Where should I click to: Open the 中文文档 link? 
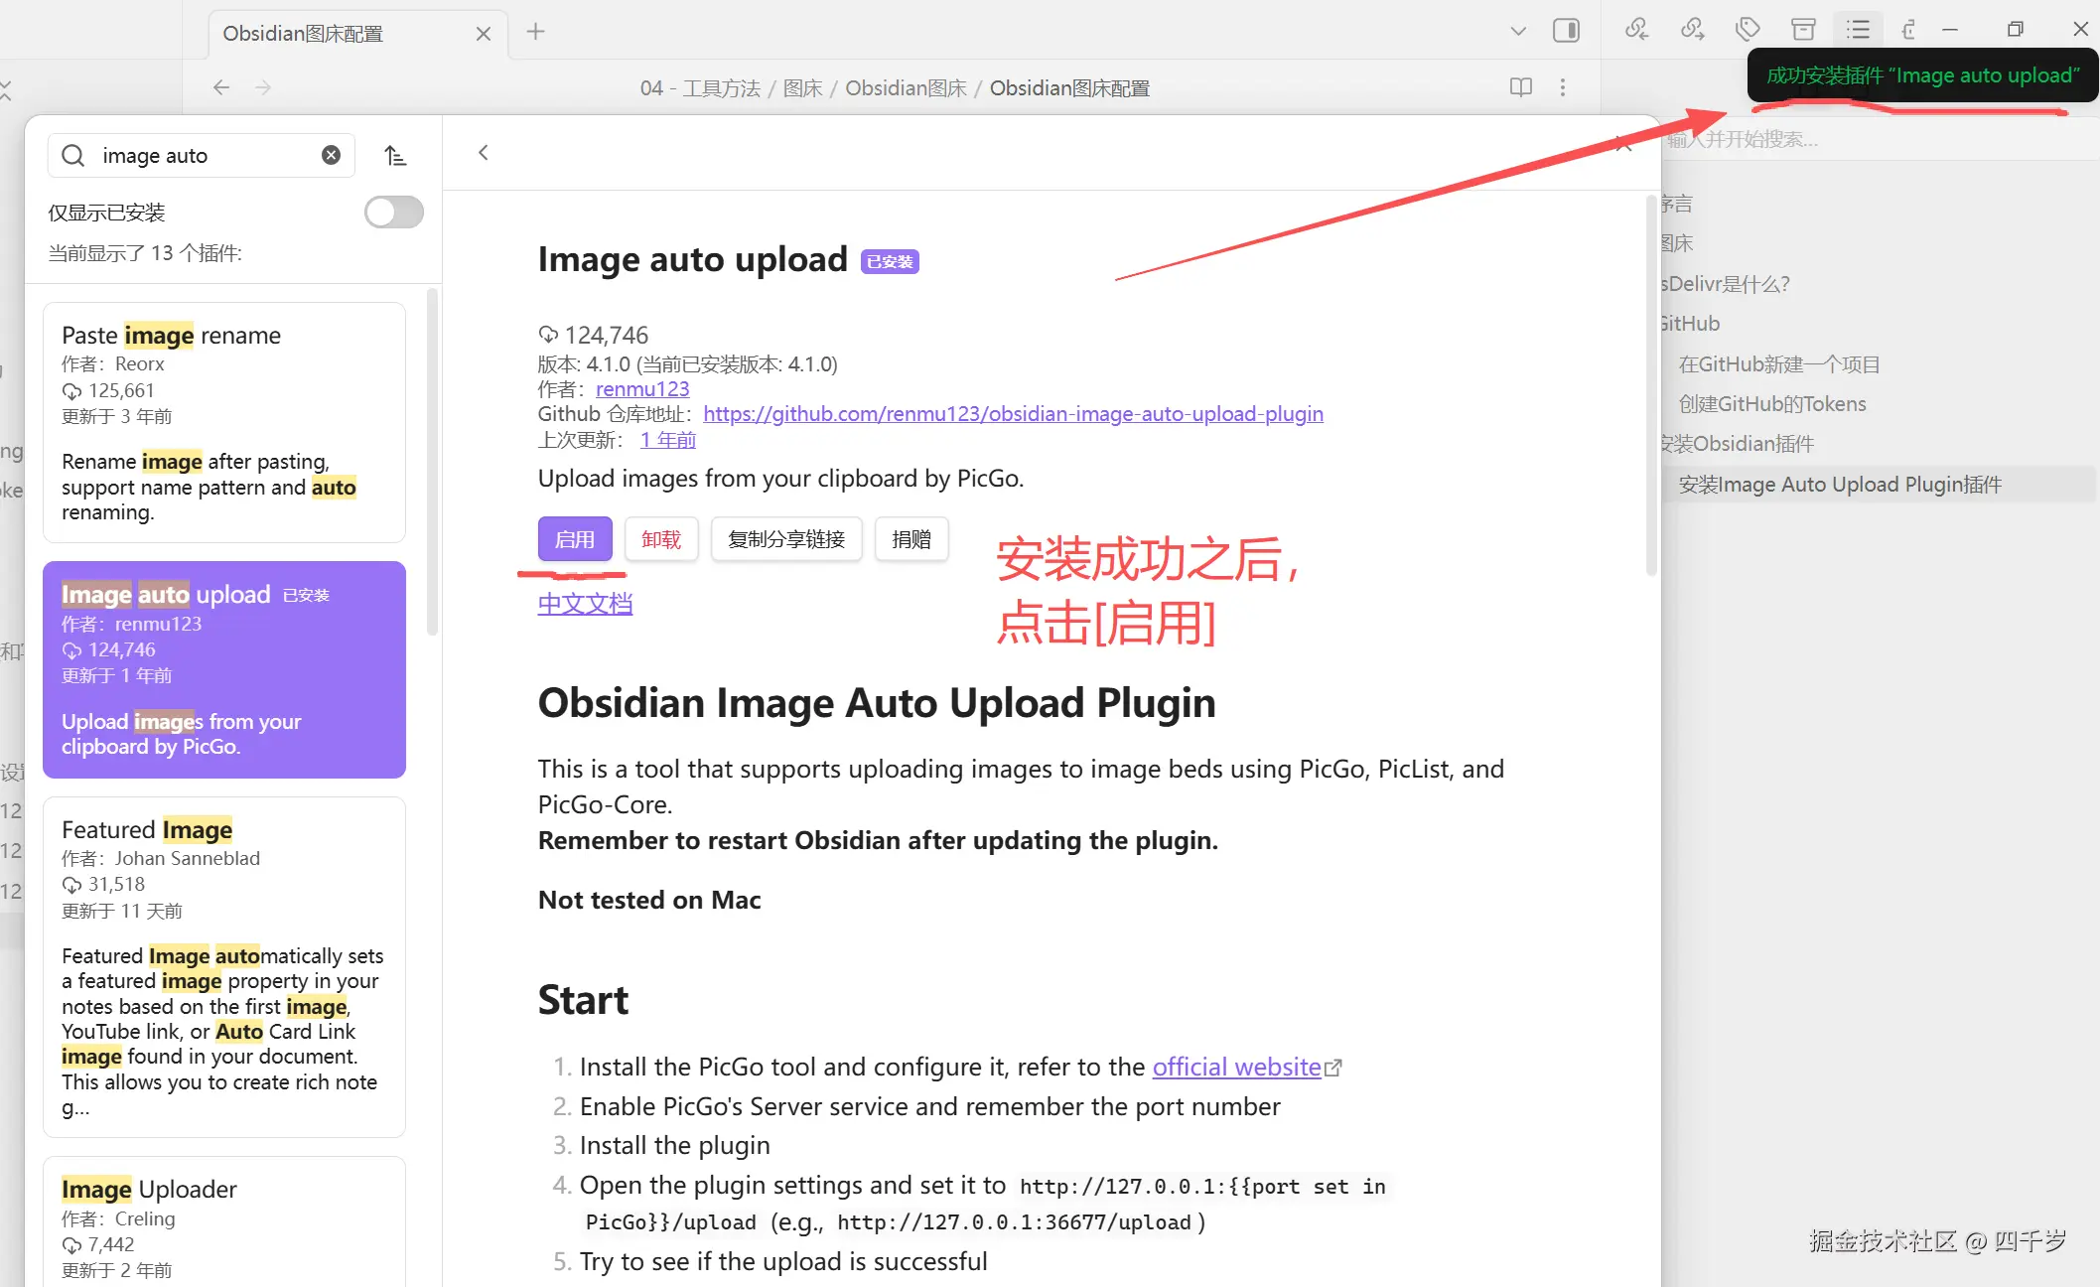coord(585,603)
